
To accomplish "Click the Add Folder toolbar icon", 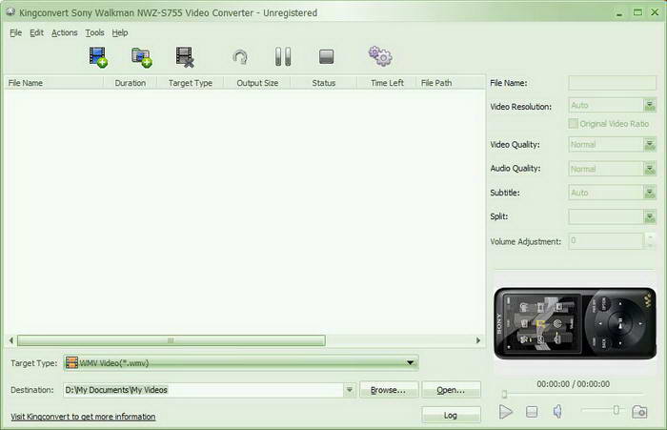I will (x=142, y=57).
